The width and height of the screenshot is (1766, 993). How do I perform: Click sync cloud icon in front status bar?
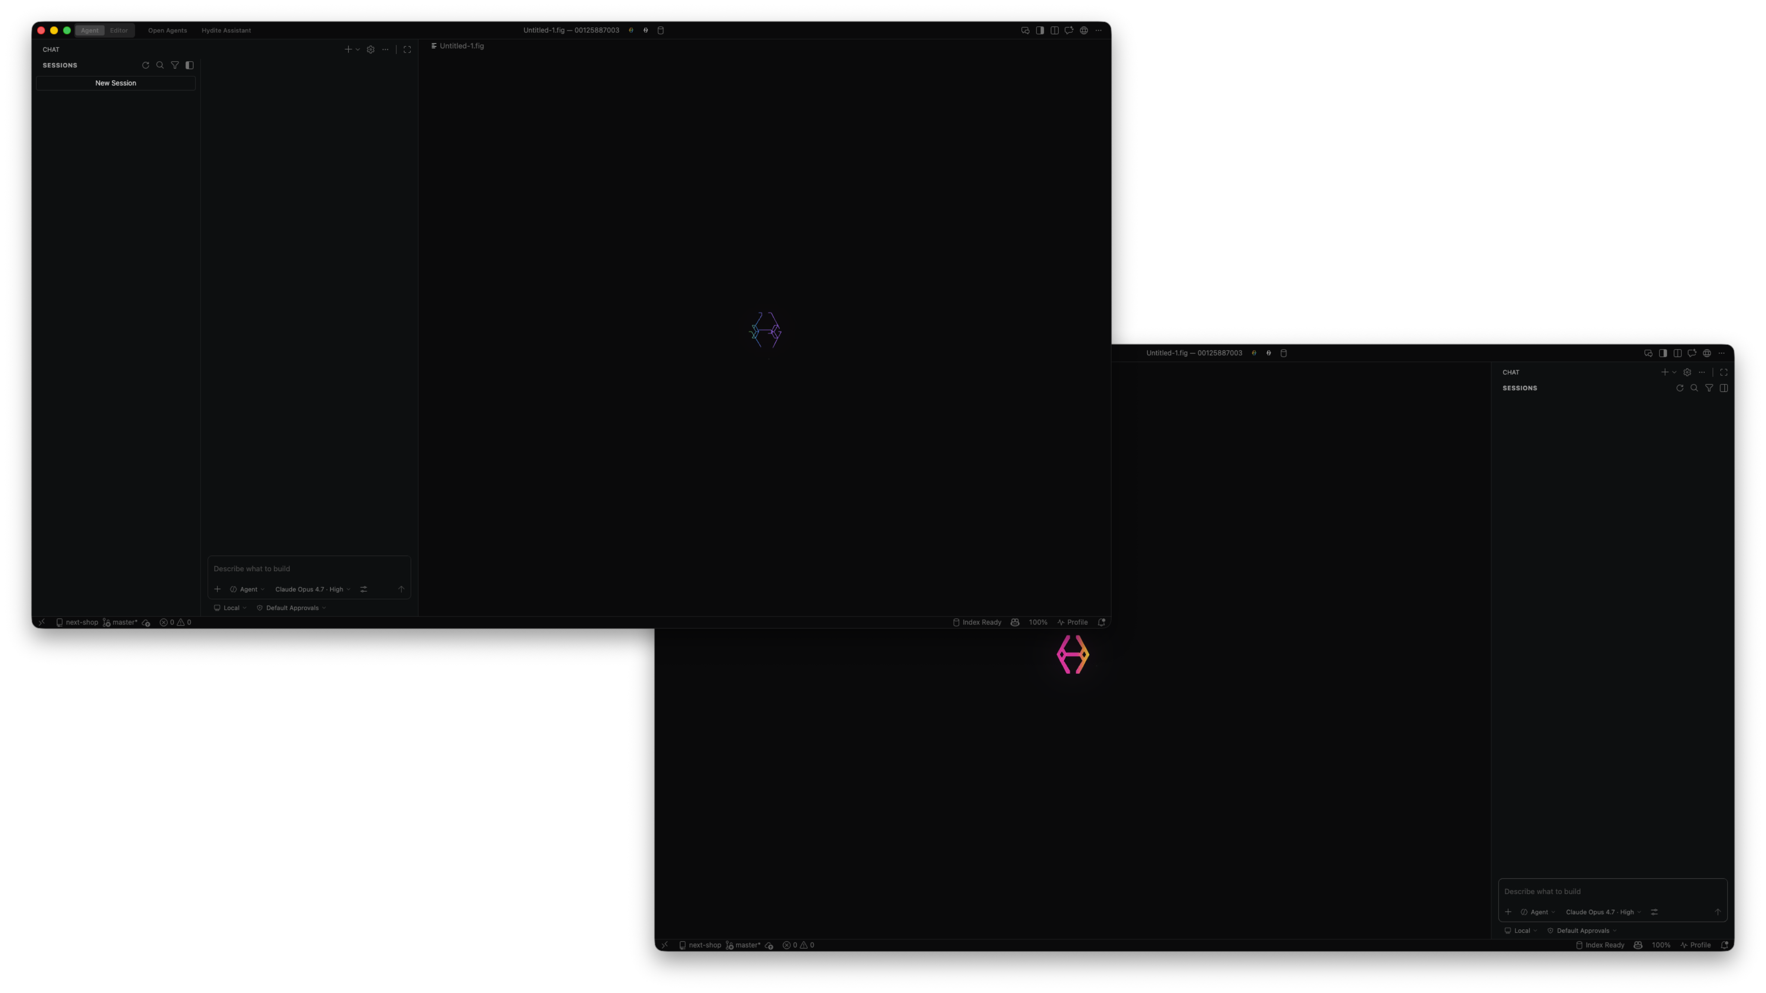tap(146, 622)
